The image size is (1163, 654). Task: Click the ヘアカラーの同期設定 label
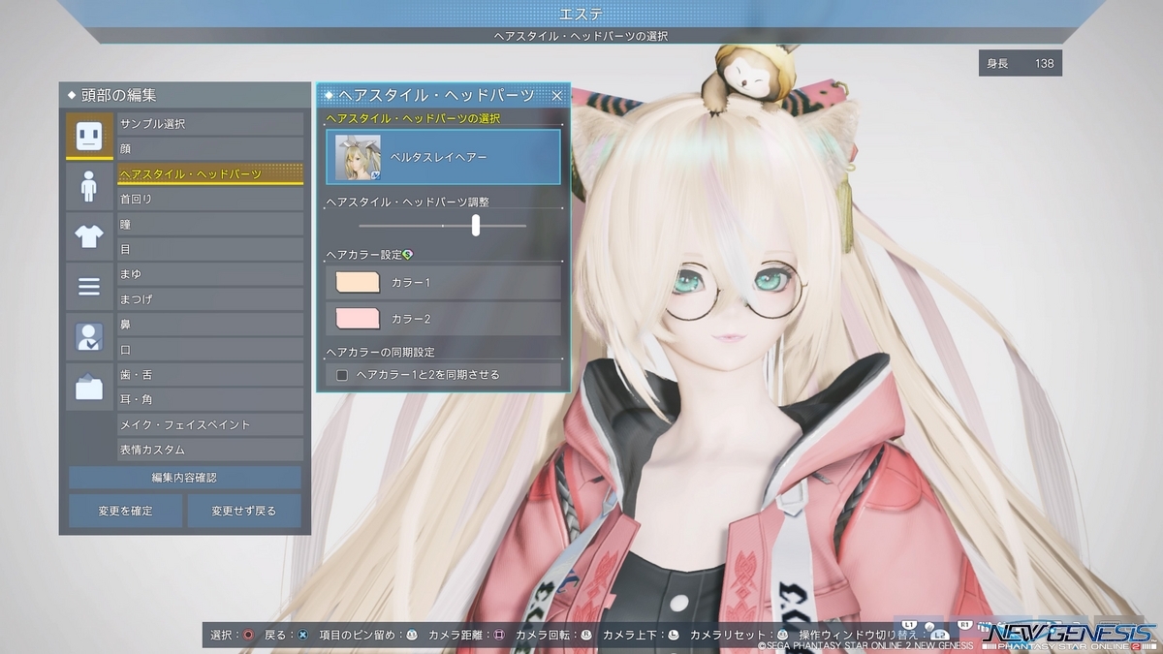tap(380, 352)
